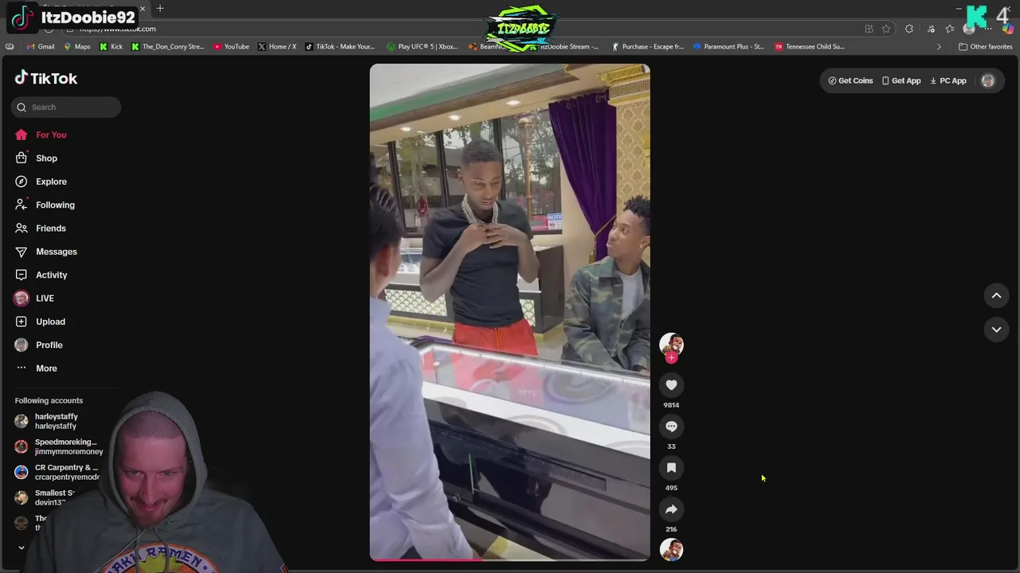
Task: Open the TikTok Shop page
Action: pos(46,158)
